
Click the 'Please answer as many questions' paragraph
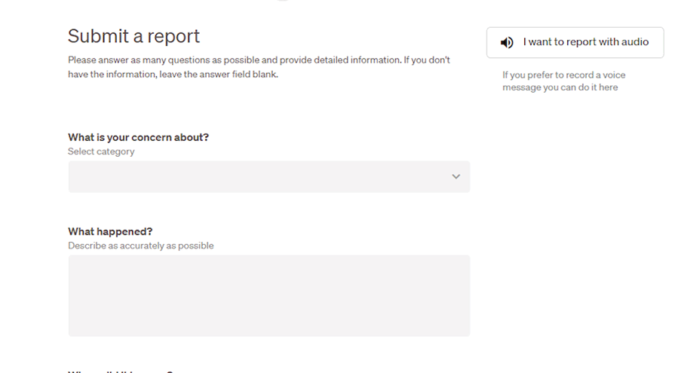tap(259, 67)
